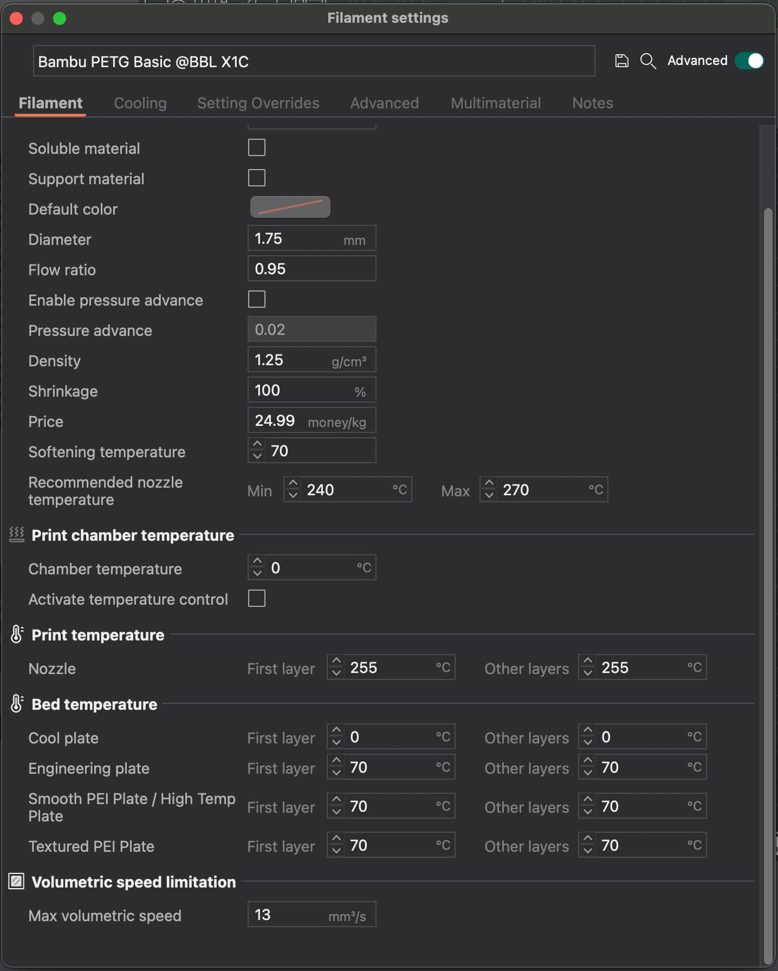Image resolution: width=778 pixels, height=971 pixels.
Task: Click the Price input field
Action: click(x=312, y=420)
